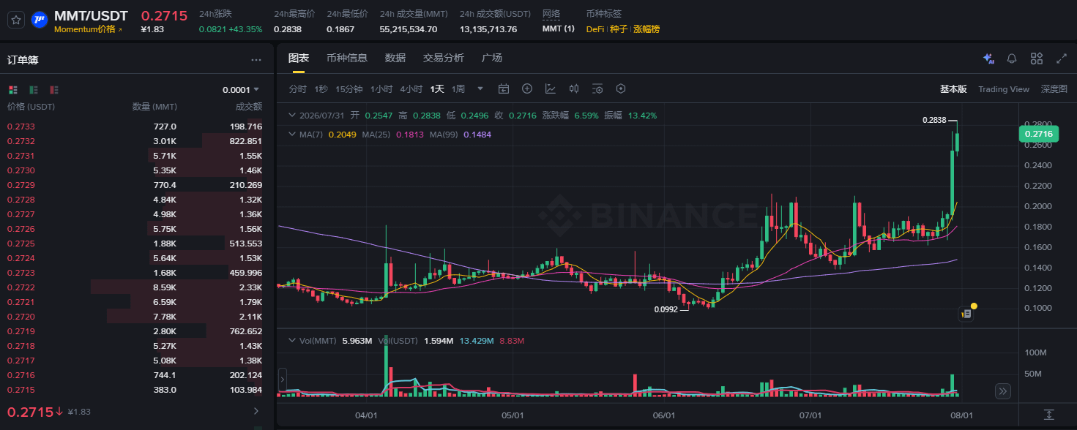
Task: Select 分时 time-line interval
Action: (297, 89)
